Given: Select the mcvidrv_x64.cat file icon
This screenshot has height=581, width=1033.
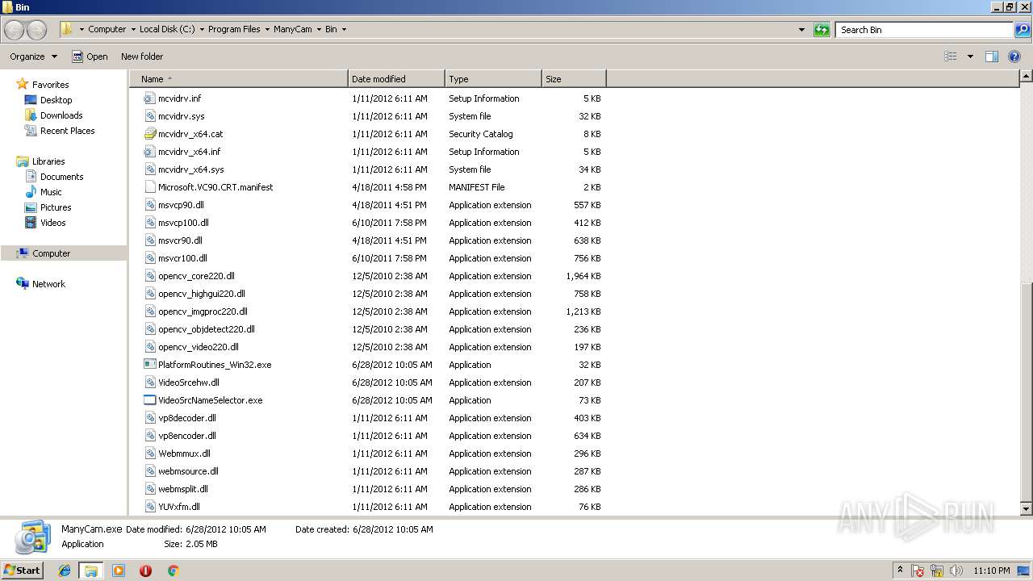Looking at the screenshot, I should click(149, 134).
